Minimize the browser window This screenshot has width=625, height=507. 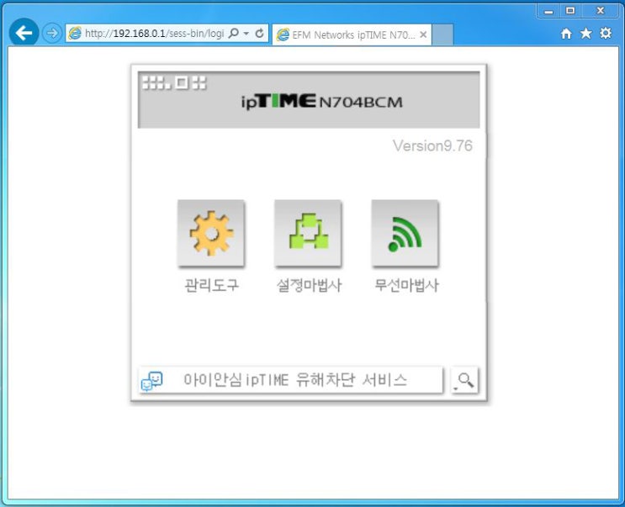click(x=548, y=11)
